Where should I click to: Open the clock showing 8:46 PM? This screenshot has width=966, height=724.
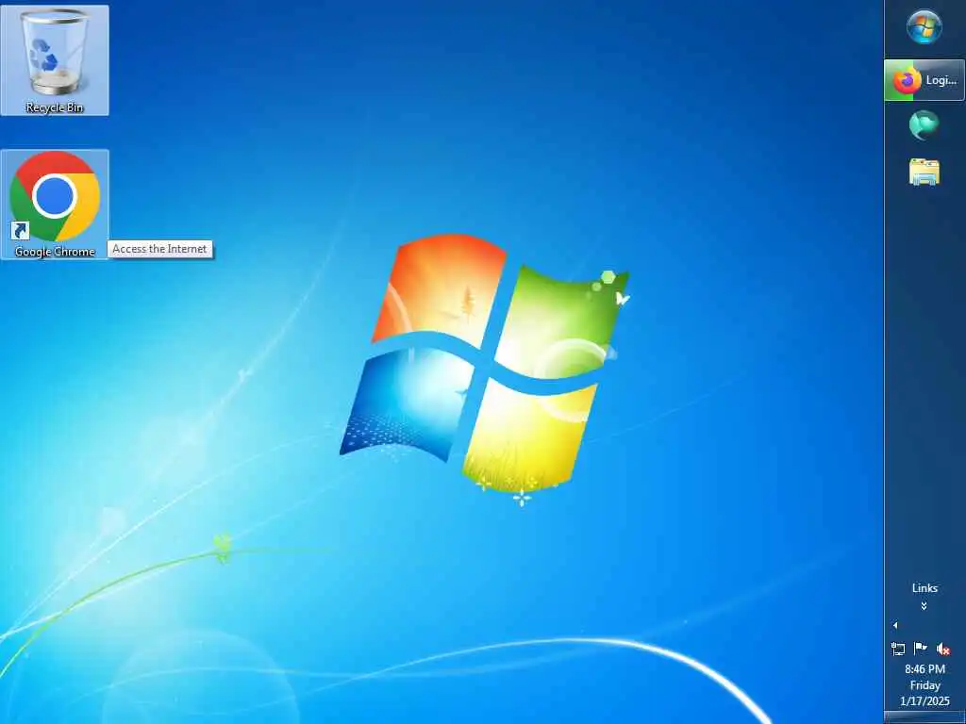click(924, 669)
